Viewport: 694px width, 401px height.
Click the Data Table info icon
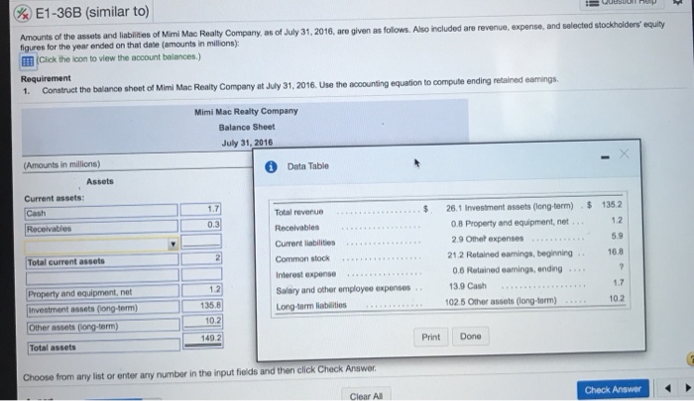pos(271,166)
